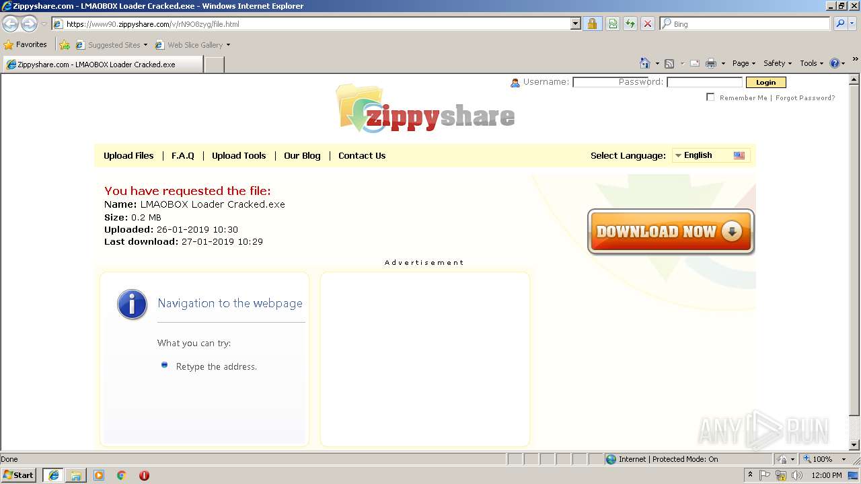
Task: Click the volume speaker tray icon
Action: [797, 475]
